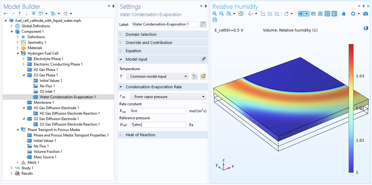Open the 'From vapor pressure' dropdown
Viewport: 372px width, 185px height.
coord(168,97)
